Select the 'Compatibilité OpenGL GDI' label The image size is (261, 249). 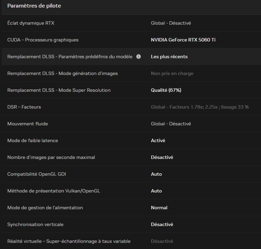(37, 174)
